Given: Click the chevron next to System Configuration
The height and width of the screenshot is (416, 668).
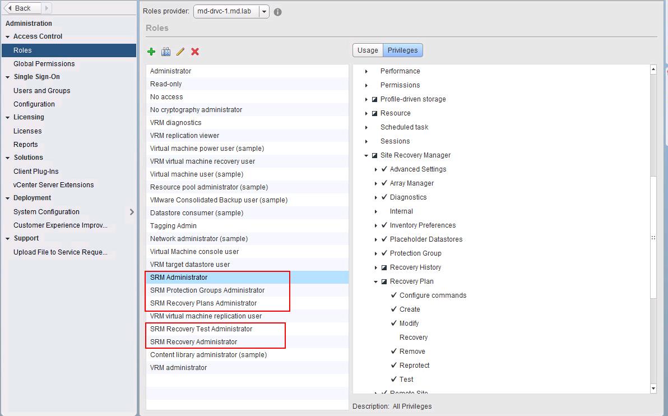Looking at the screenshot, I should [132, 212].
